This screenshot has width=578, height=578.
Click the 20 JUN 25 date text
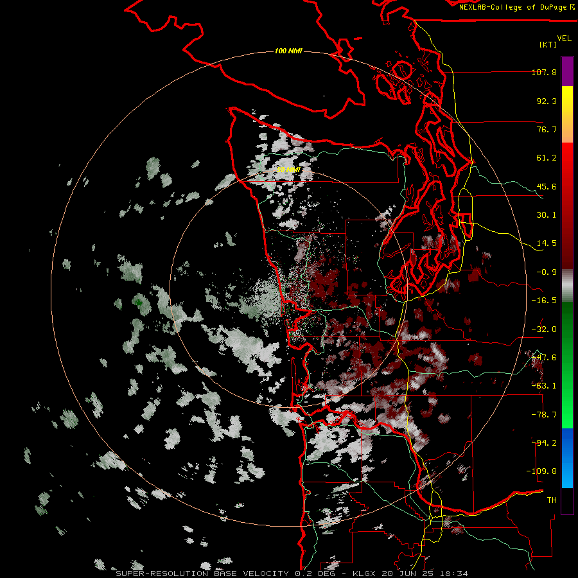coord(408,574)
